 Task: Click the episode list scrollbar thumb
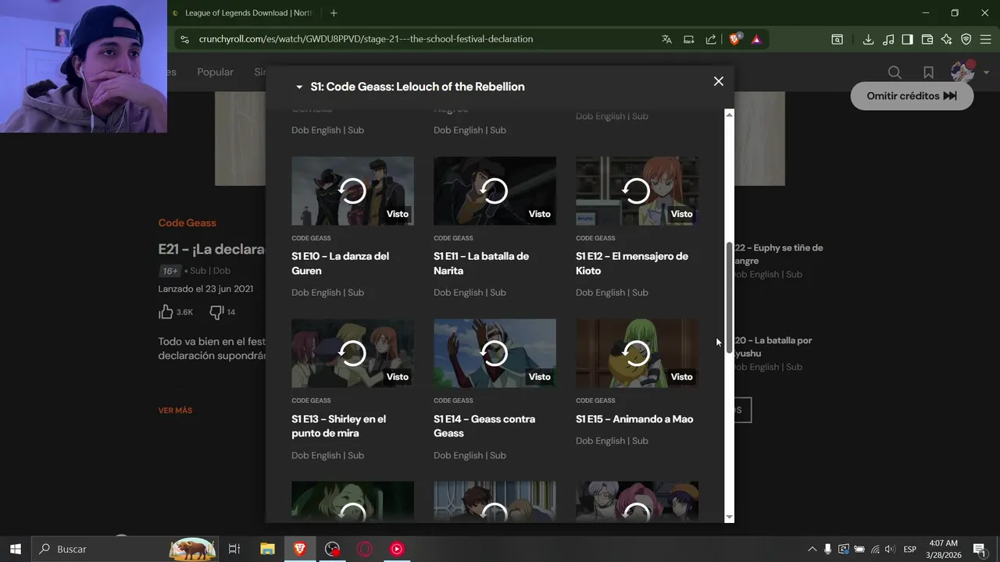tap(730, 297)
